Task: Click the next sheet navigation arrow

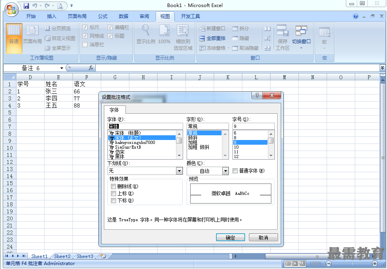Action: pos(18,256)
